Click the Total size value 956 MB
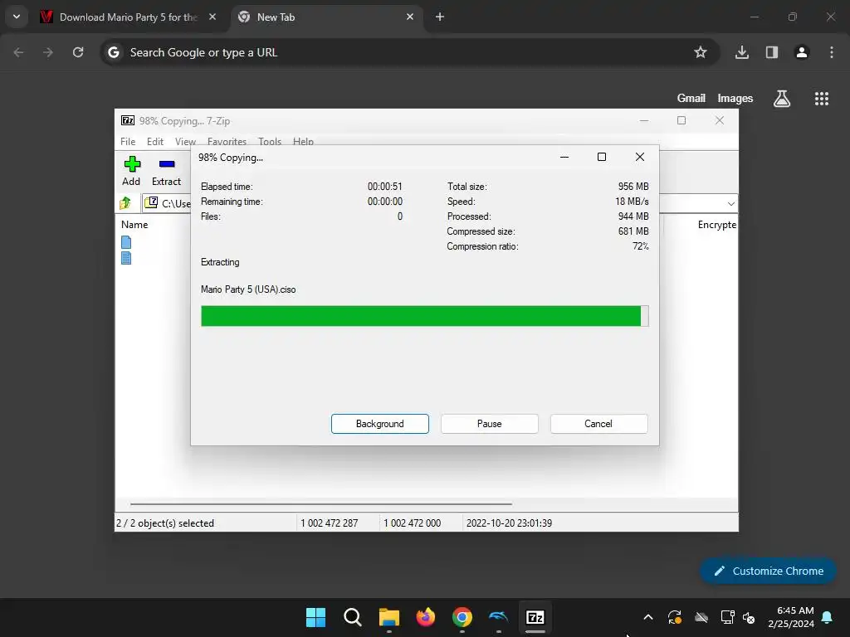The image size is (850, 637). point(633,187)
